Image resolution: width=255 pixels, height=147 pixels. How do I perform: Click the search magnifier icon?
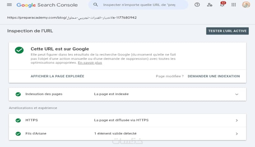[95, 5]
